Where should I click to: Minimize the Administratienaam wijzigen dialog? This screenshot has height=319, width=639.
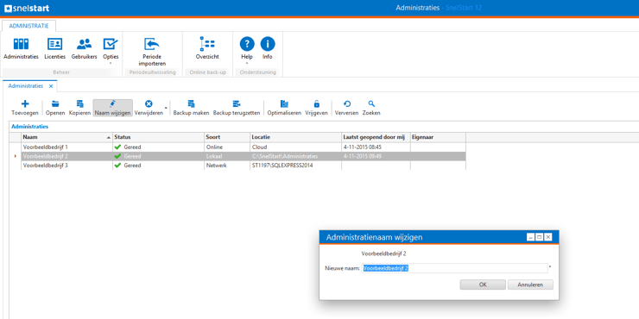click(530, 237)
